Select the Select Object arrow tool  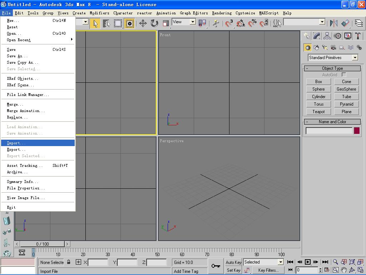coord(95,23)
